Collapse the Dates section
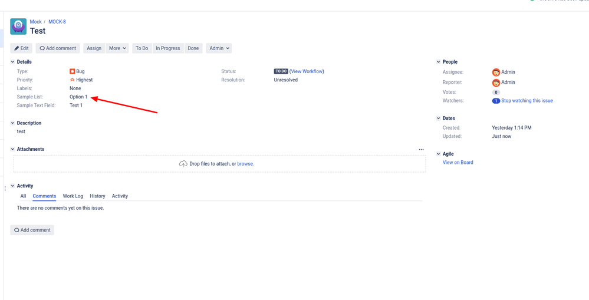This screenshot has height=300, width=589. [x=439, y=118]
